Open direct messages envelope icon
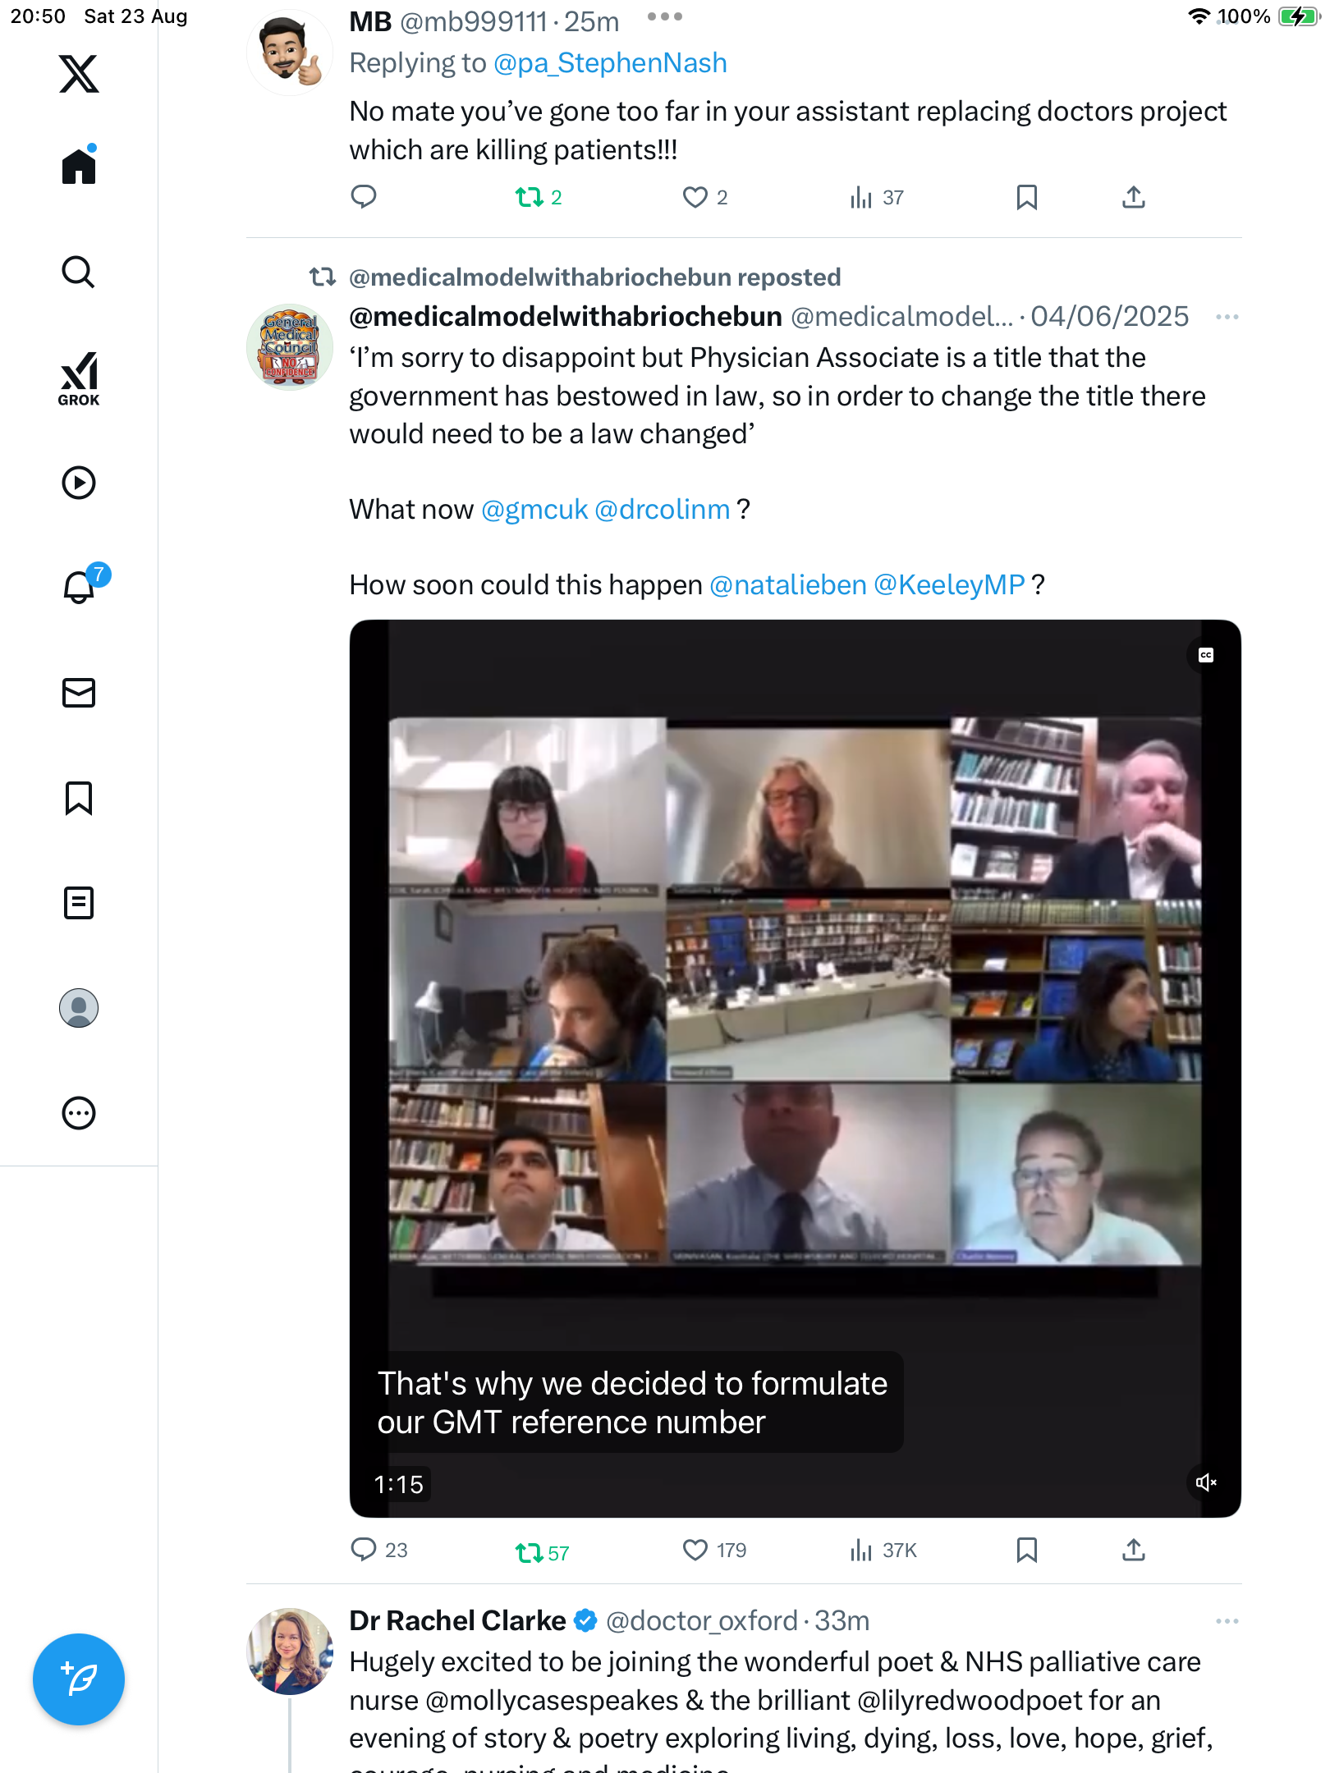 pyautogui.click(x=79, y=693)
